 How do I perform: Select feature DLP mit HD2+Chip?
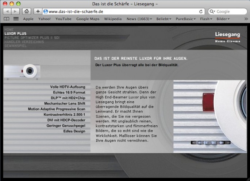tap(68, 98)
